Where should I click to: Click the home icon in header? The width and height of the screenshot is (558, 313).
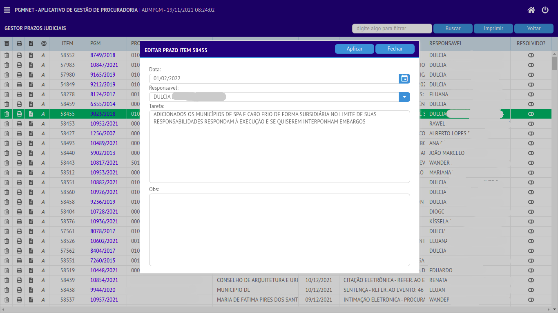[531, 10]
